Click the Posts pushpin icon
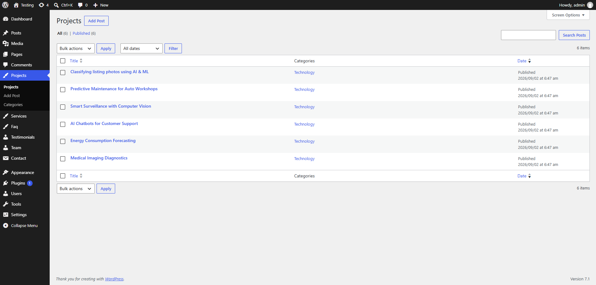The image size is (596, 285). click(6, 33)
